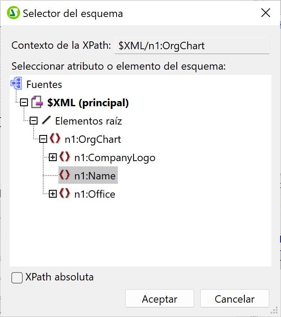
Task: Enable the XPath absoluta checkbox
Action: [x=17, y=277]
